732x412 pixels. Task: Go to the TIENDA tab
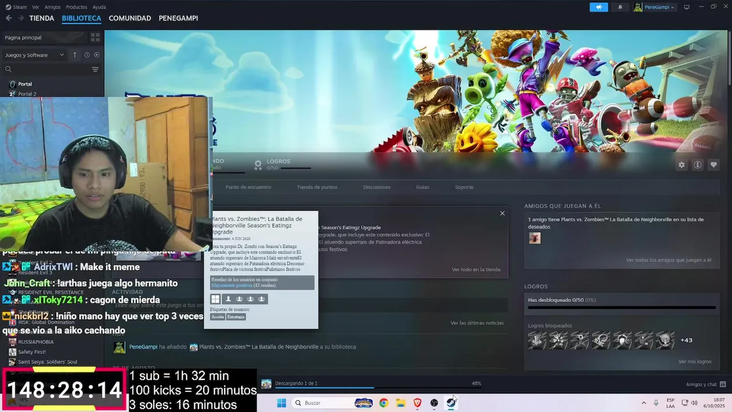(x=42, y=18)
